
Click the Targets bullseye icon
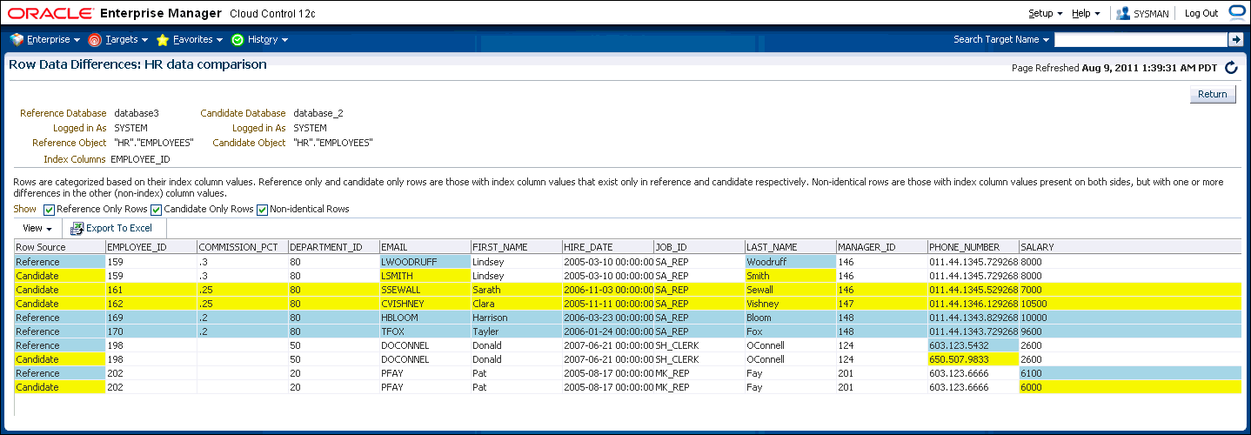pos(95,40)
